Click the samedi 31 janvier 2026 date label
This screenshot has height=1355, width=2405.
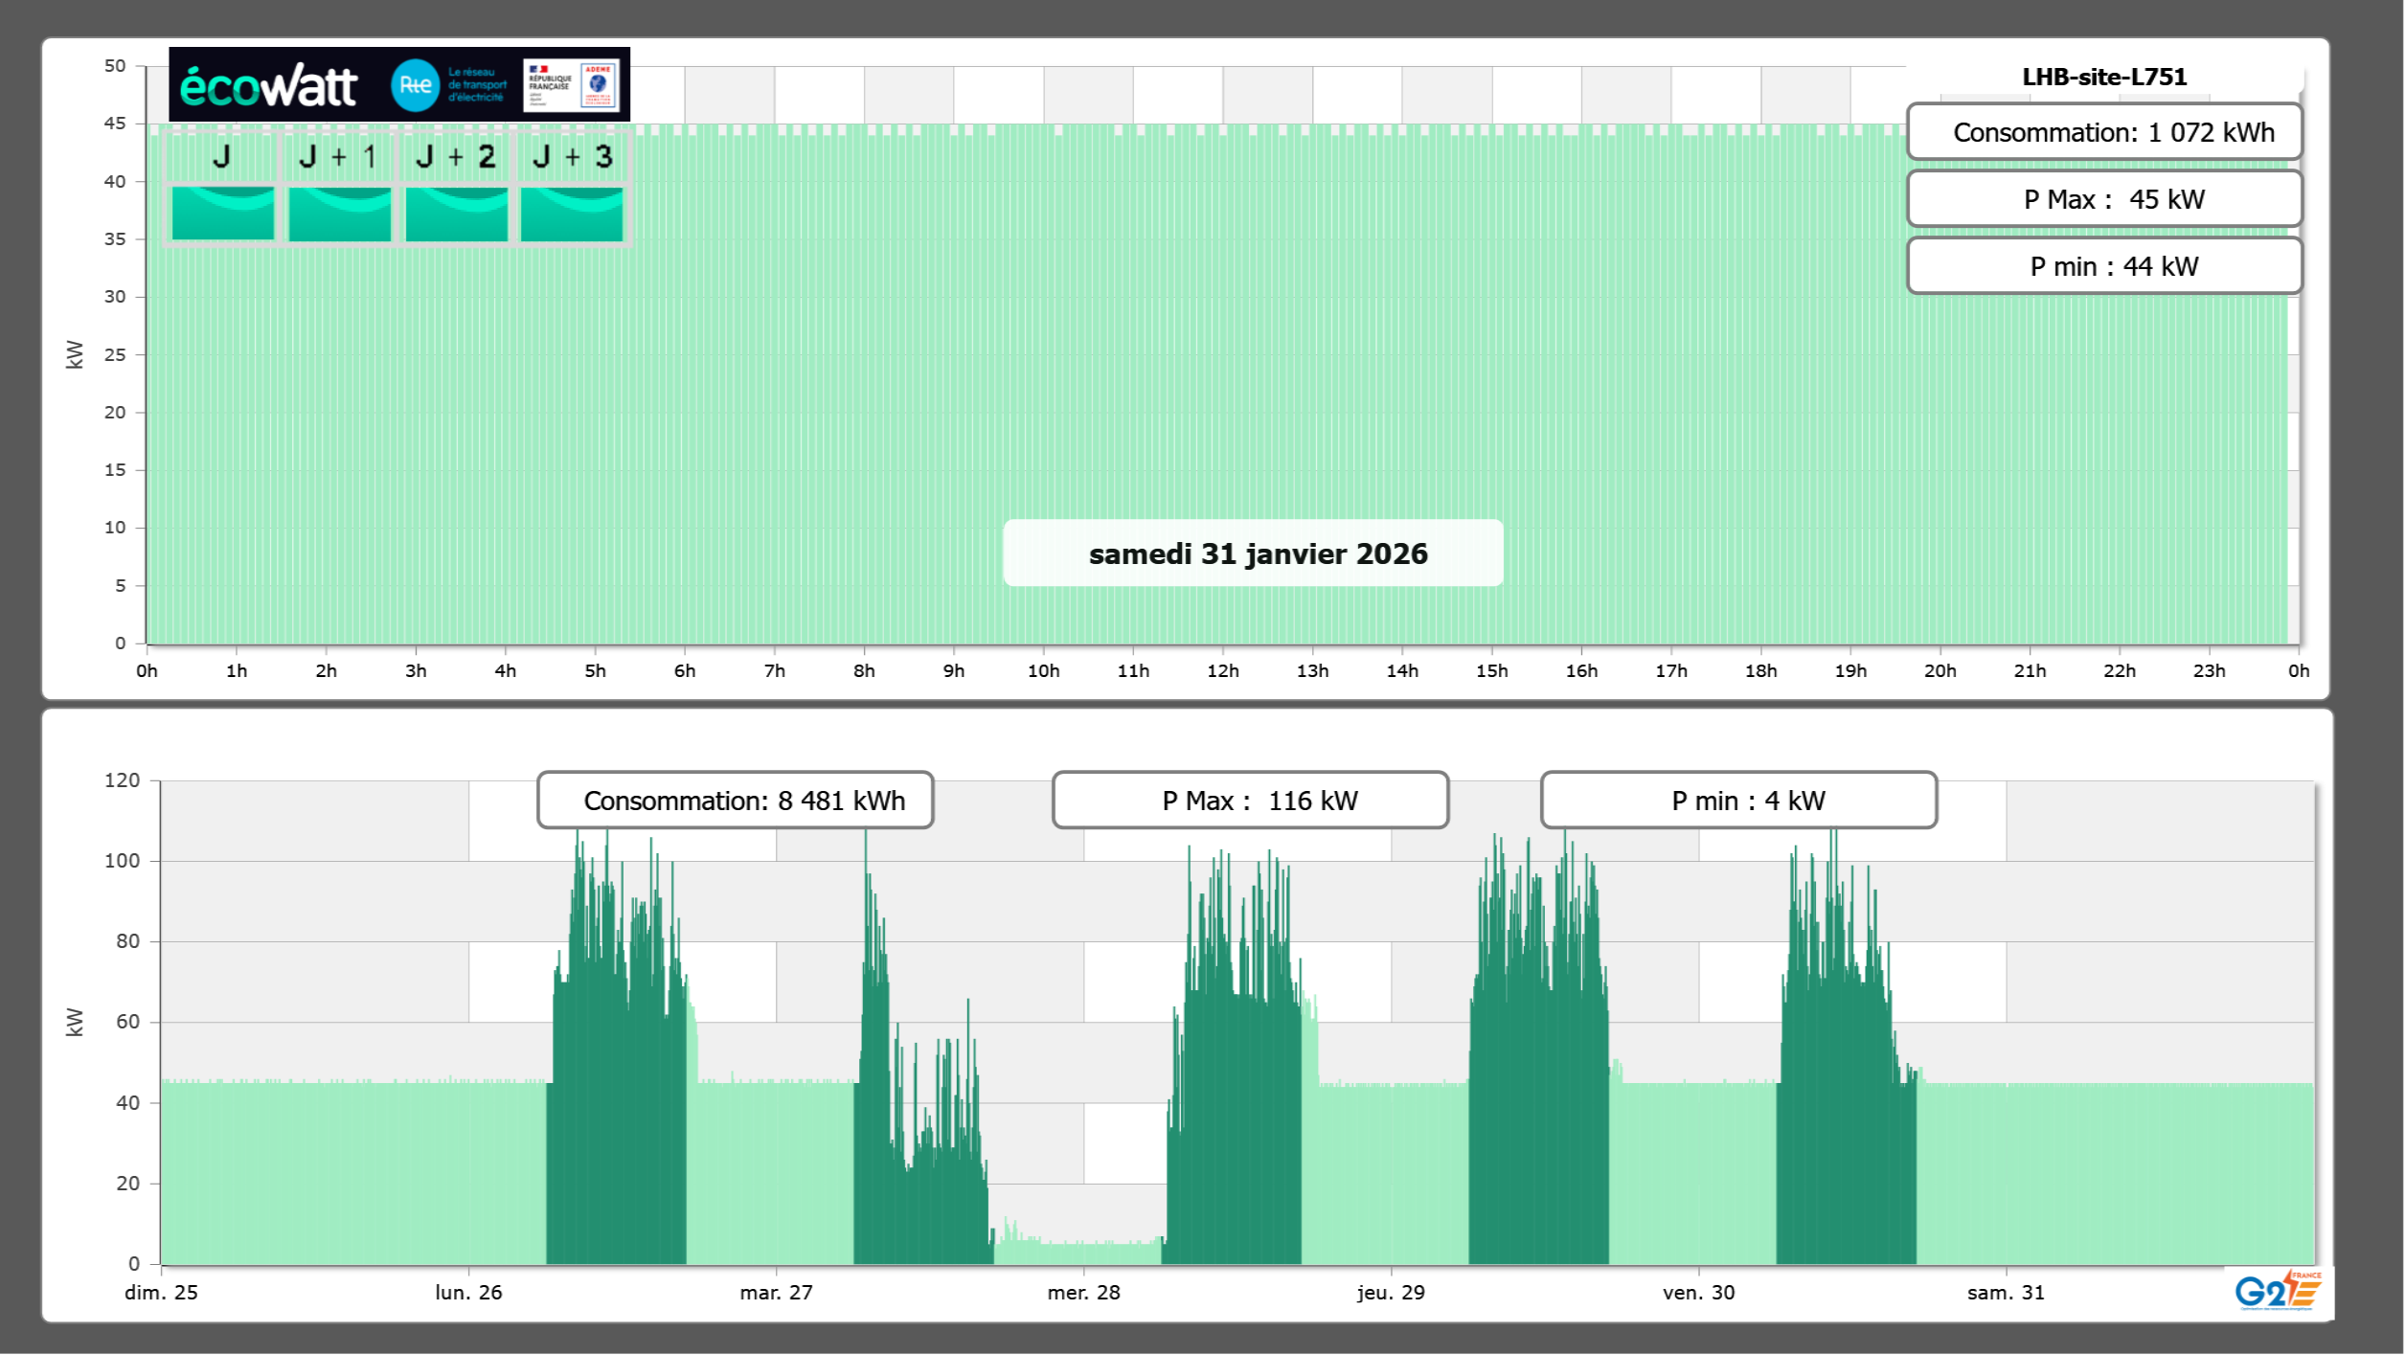tap(1257, 553)
